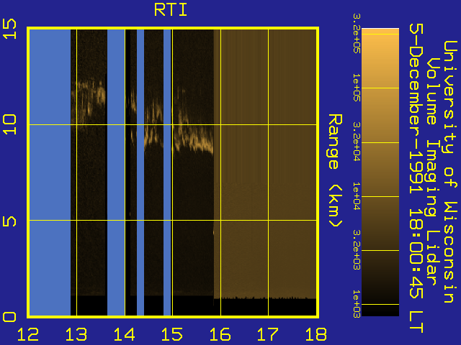The width and height of the screenshot is (461, 345).
Task: Click the brown plot area after 16 hours
Action: [x=264, y=165]
